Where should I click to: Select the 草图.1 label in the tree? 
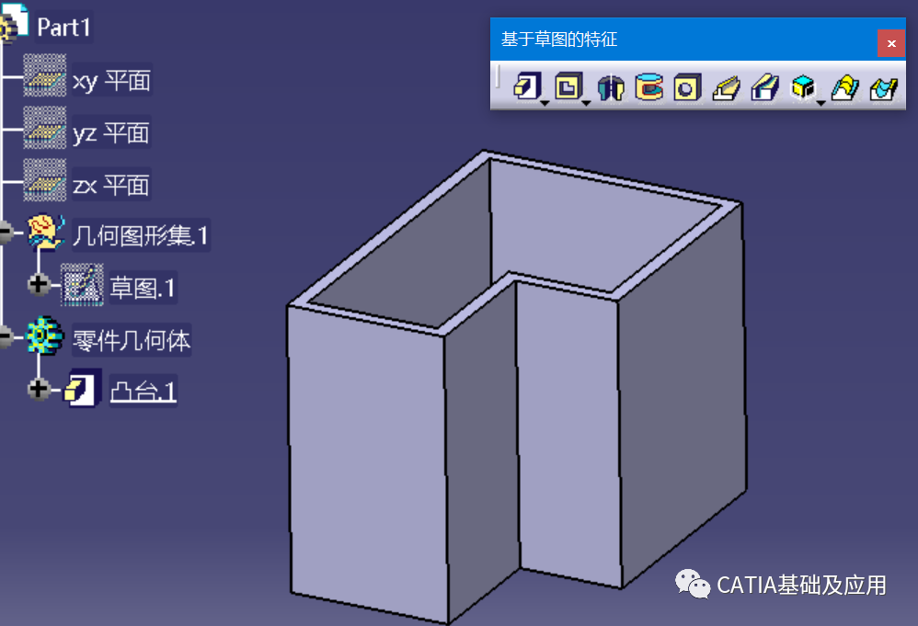pos(143,288)
